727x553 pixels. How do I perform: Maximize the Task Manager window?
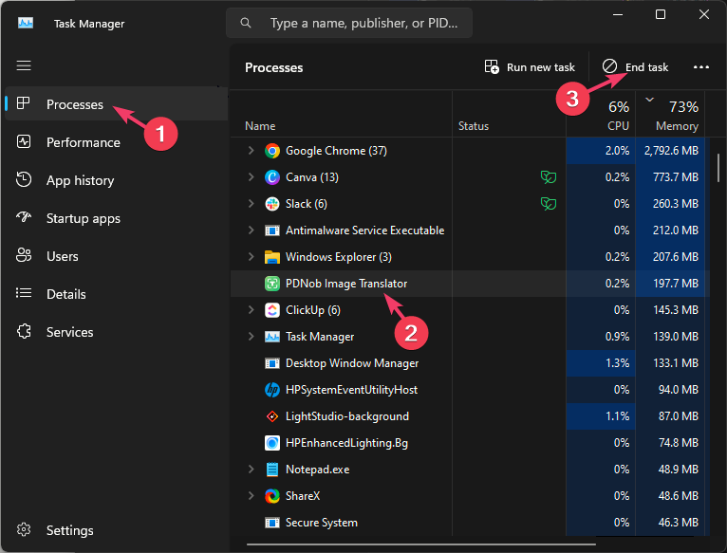pos(661,14)
